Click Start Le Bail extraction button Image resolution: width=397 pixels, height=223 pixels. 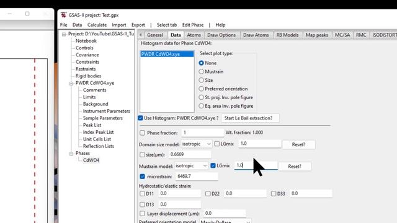click(x=250, y=118)
